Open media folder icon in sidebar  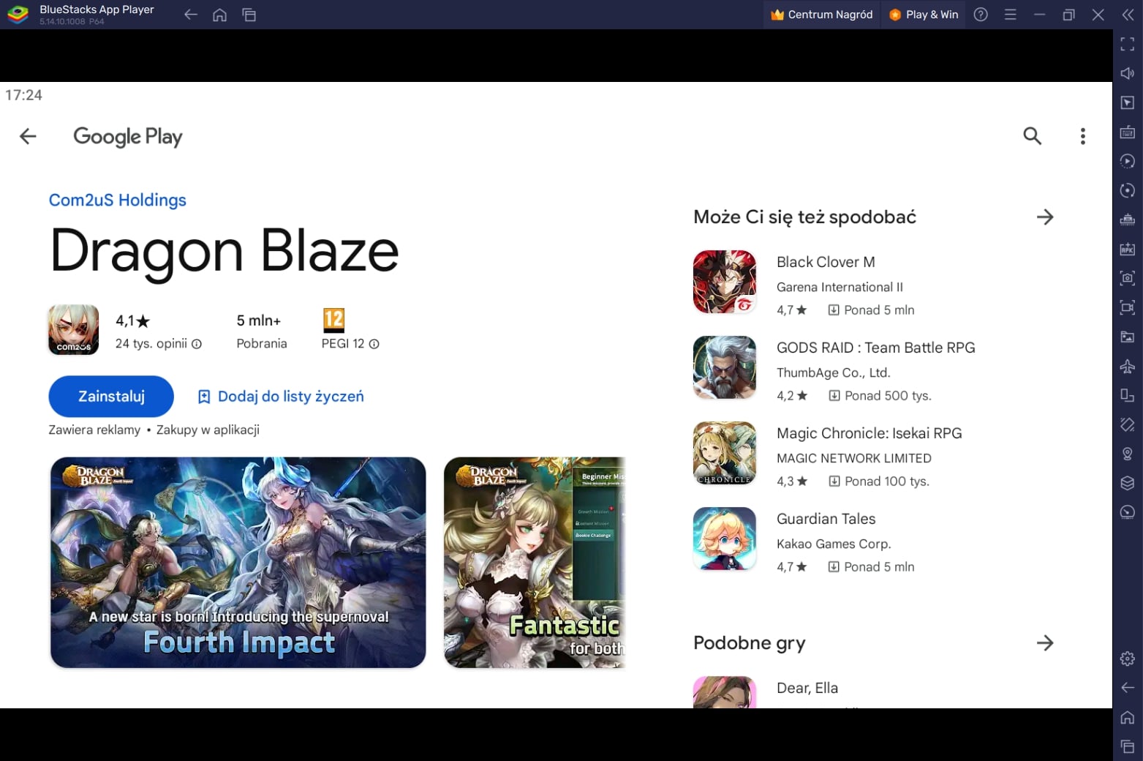[x=1128, y=337]
